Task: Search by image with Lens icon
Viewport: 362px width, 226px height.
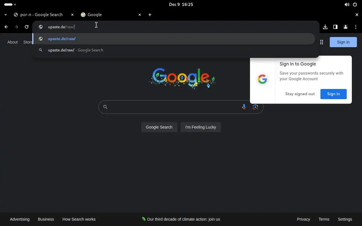Action: 255,107
